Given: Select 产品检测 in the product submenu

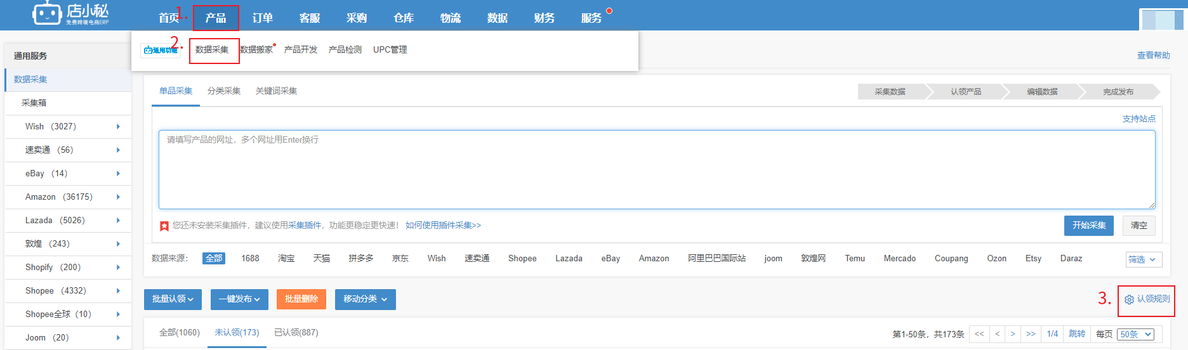Looking at the screenshot, I should [345, 49].
